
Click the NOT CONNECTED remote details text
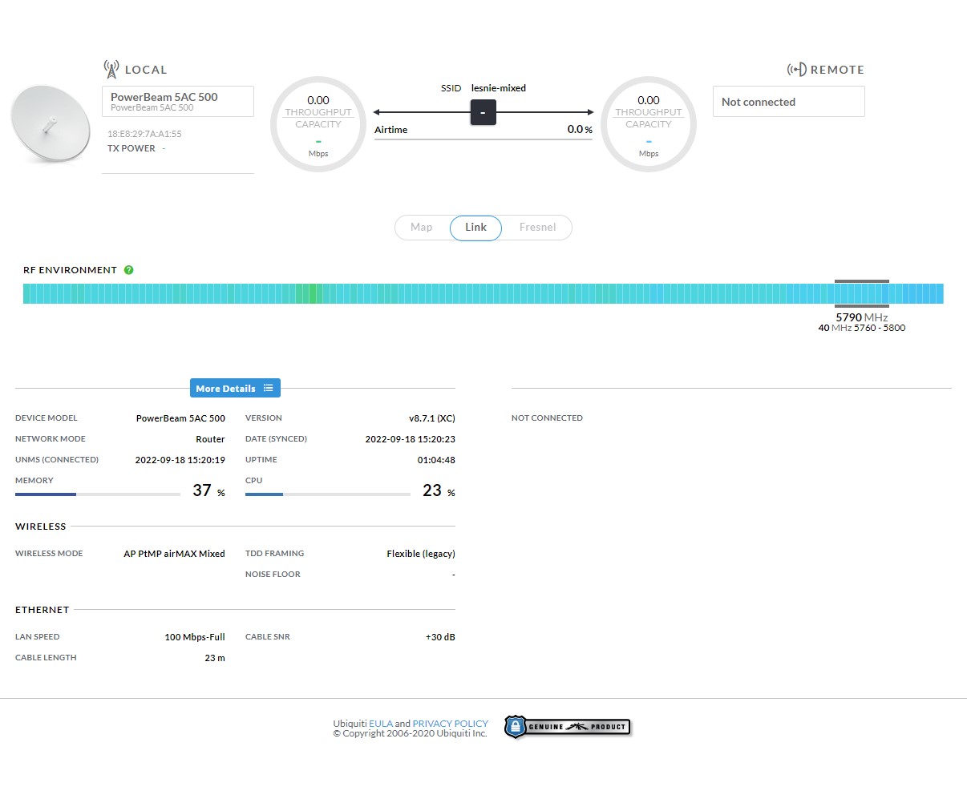point(547,418)
